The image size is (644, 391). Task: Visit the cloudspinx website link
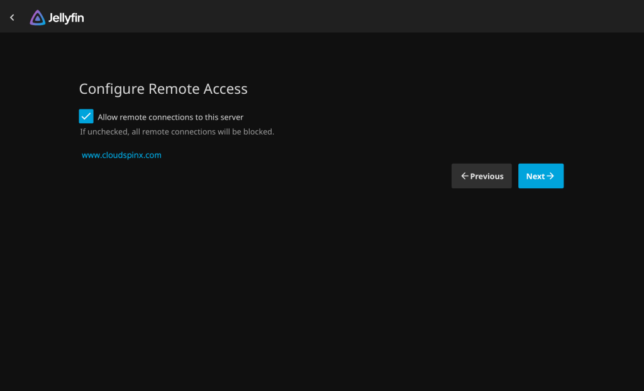tap(121, 155)
